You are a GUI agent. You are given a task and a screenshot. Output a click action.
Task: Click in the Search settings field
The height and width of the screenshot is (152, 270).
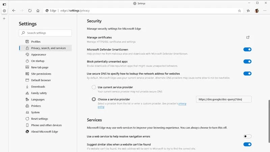tap(45, 33)
